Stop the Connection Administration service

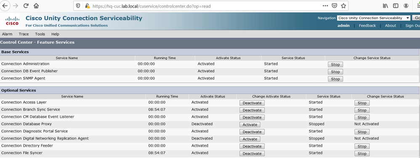coord(335,64)
